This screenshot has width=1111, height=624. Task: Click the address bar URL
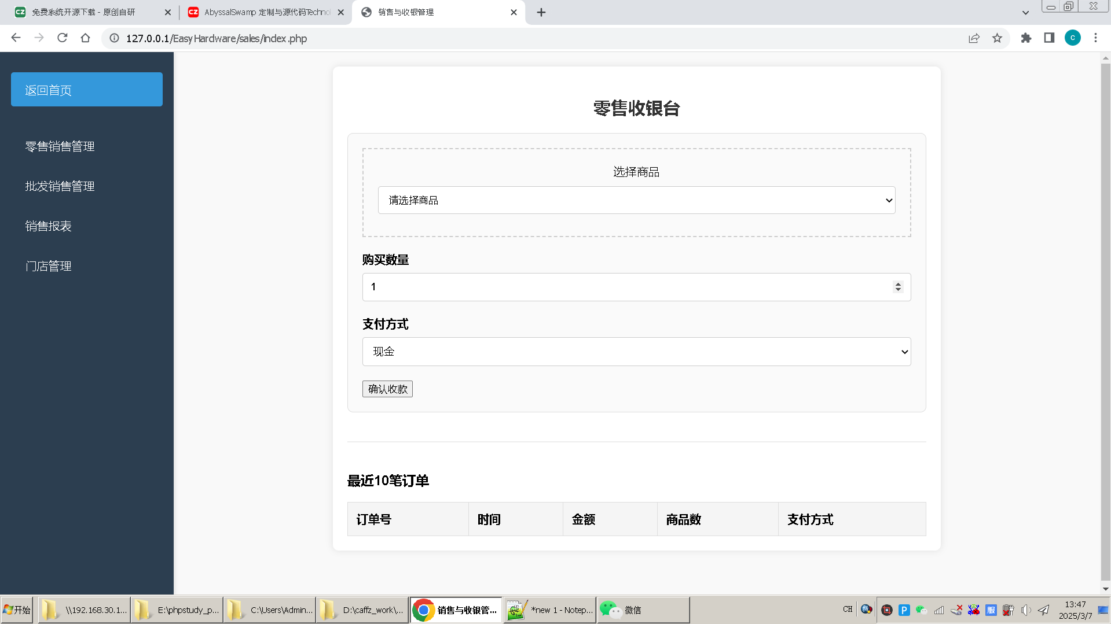[217, 38]
